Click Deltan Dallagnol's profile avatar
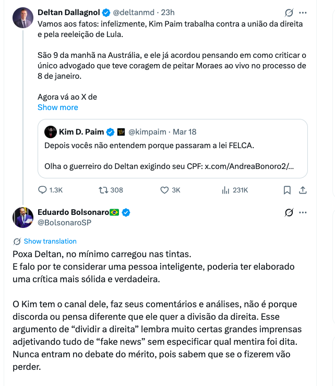This screenshot has width=335, height=386. tap(23, 18)
